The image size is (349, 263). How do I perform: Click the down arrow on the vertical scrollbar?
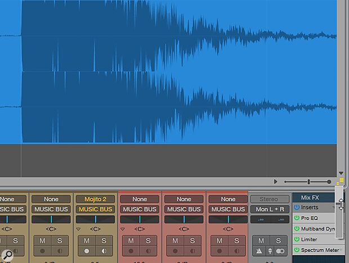[341, 173]
